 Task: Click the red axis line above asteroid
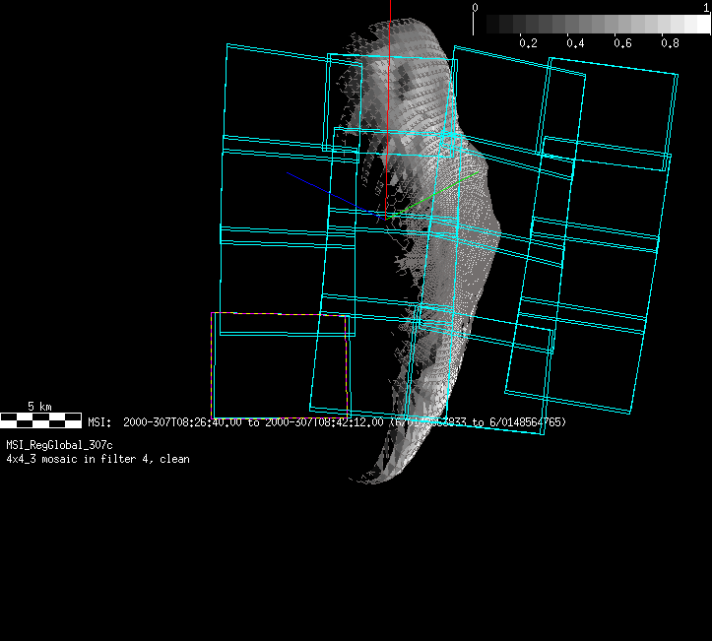click(390, 12)
